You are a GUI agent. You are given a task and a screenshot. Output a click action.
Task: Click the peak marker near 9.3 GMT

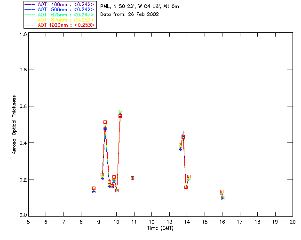tap(105, 122)
